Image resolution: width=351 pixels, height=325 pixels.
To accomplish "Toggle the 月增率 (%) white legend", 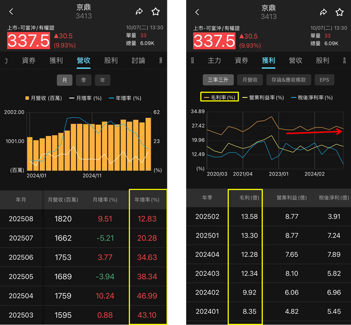I will 85,98.
